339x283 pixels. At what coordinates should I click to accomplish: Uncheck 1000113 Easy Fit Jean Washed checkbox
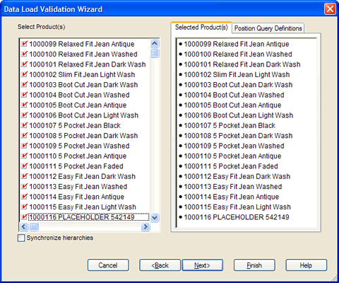(x=24, y=186)
